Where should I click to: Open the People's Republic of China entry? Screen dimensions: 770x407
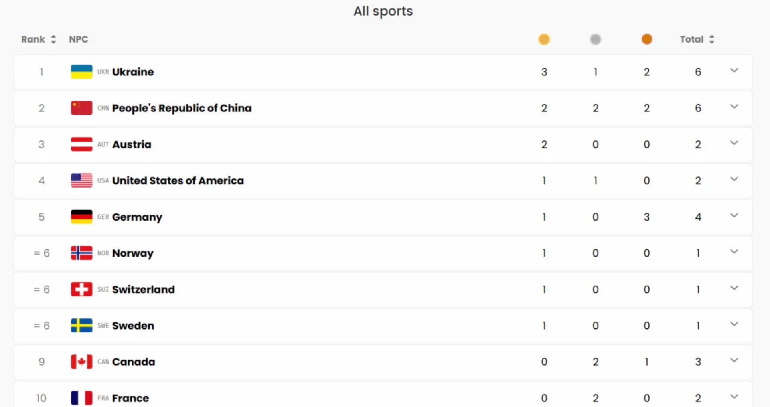tap(182, 108)
